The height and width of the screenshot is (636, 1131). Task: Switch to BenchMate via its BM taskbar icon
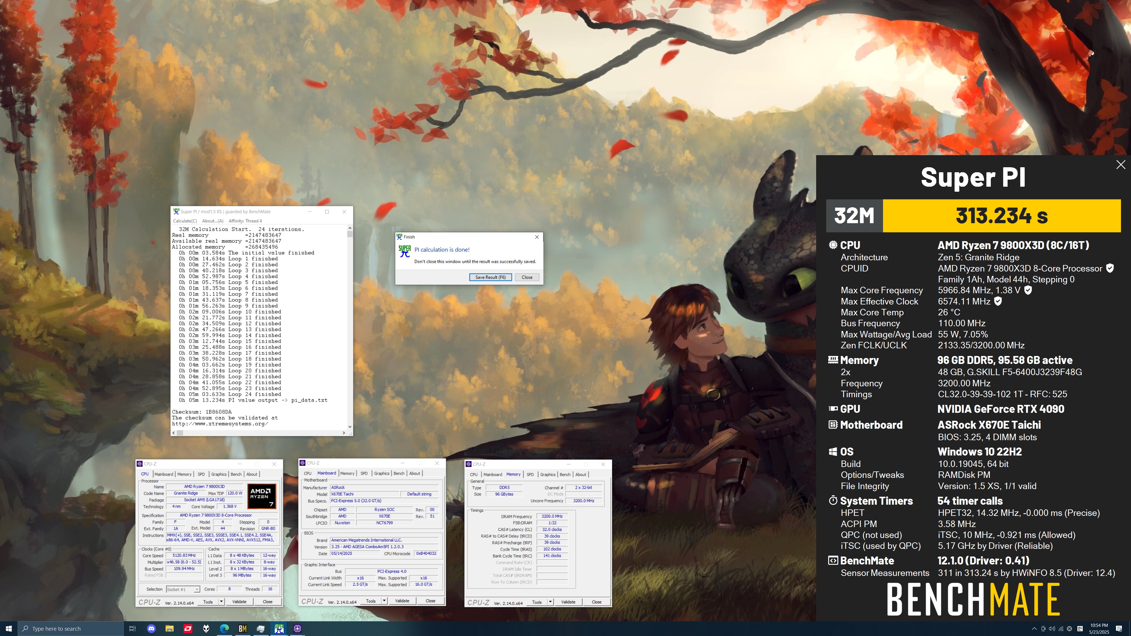[242, 629]
